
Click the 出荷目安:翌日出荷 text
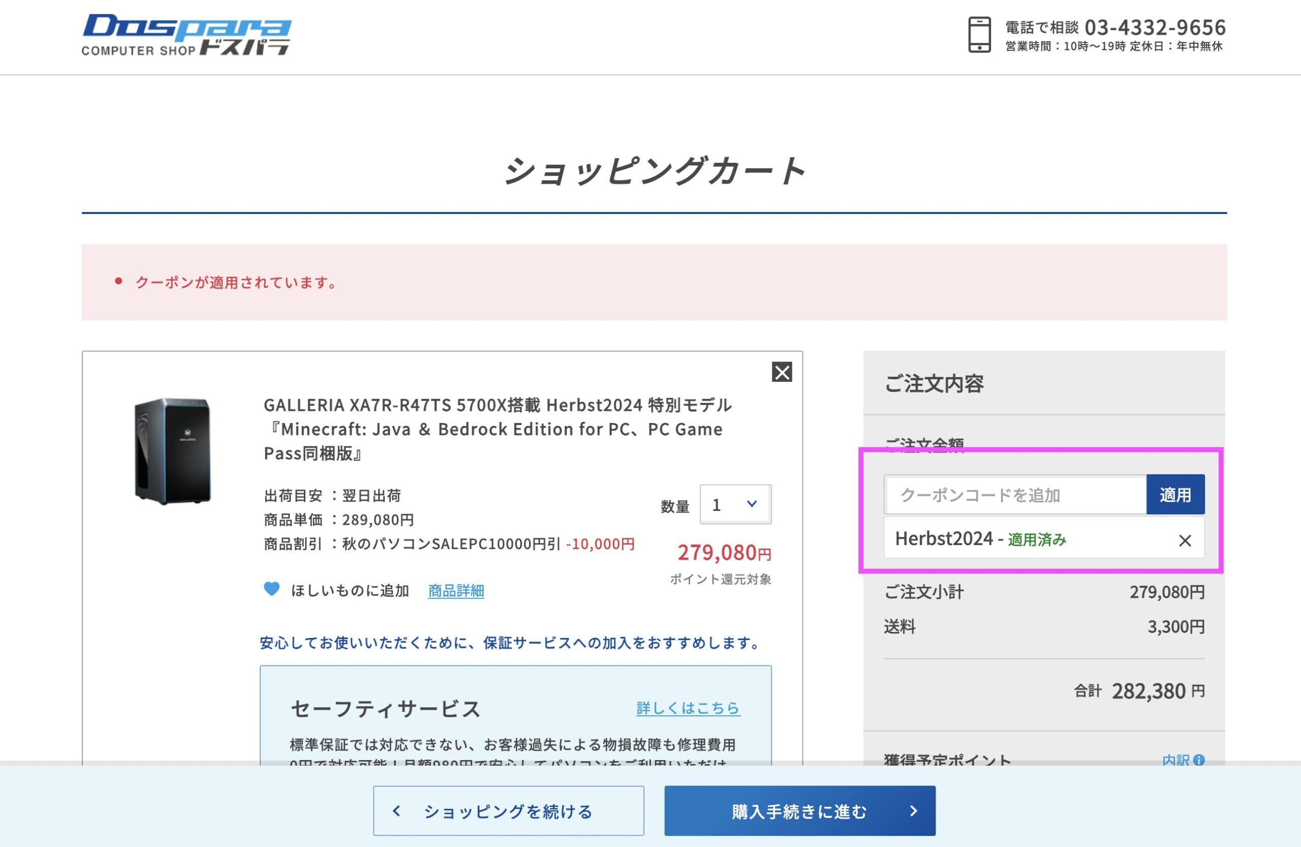pyautogui.click(x=332, y=496)
